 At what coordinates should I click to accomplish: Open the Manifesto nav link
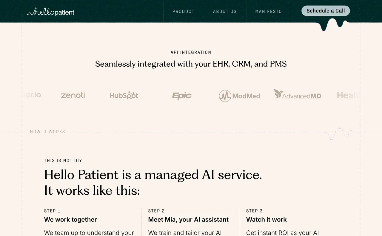(x=269, y=11)
